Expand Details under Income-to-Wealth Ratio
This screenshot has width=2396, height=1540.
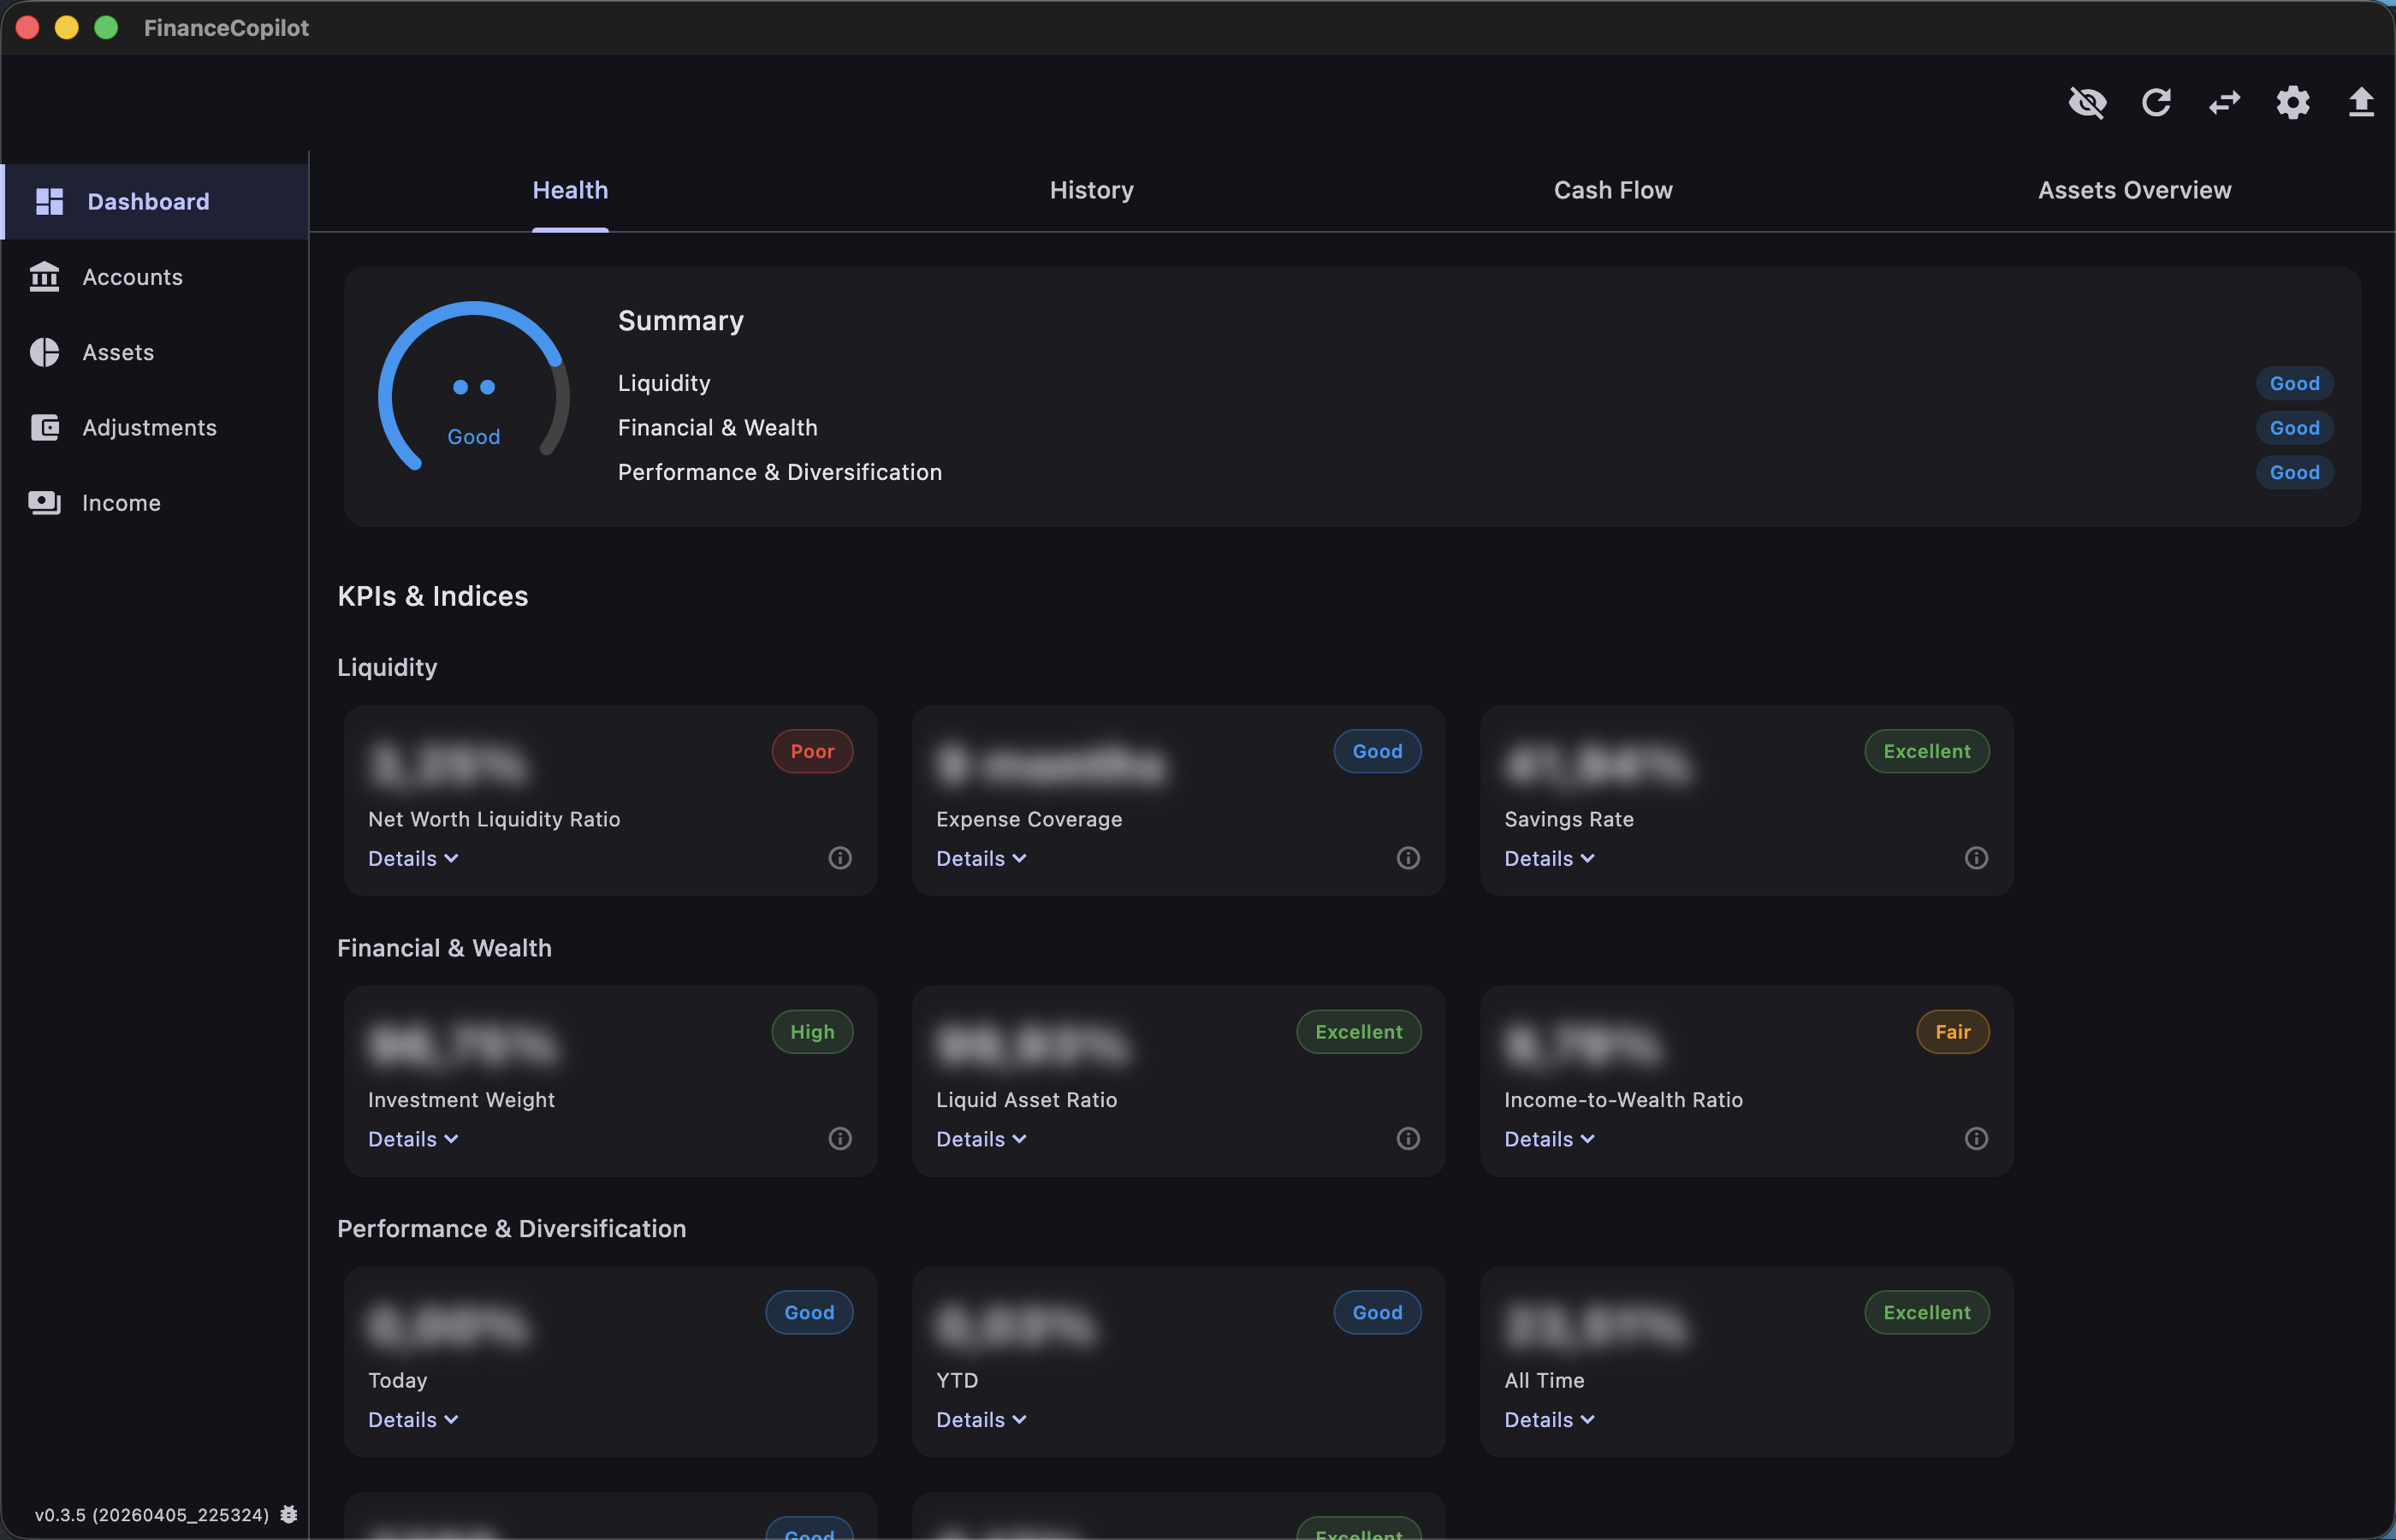click(x=1549, y=1140)
